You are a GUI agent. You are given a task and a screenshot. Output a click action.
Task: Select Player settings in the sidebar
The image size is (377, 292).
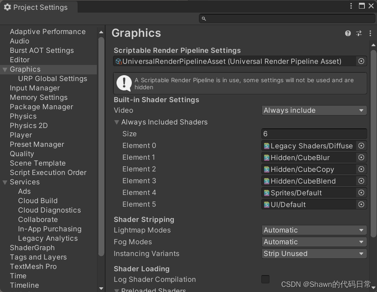click(21, 135)
